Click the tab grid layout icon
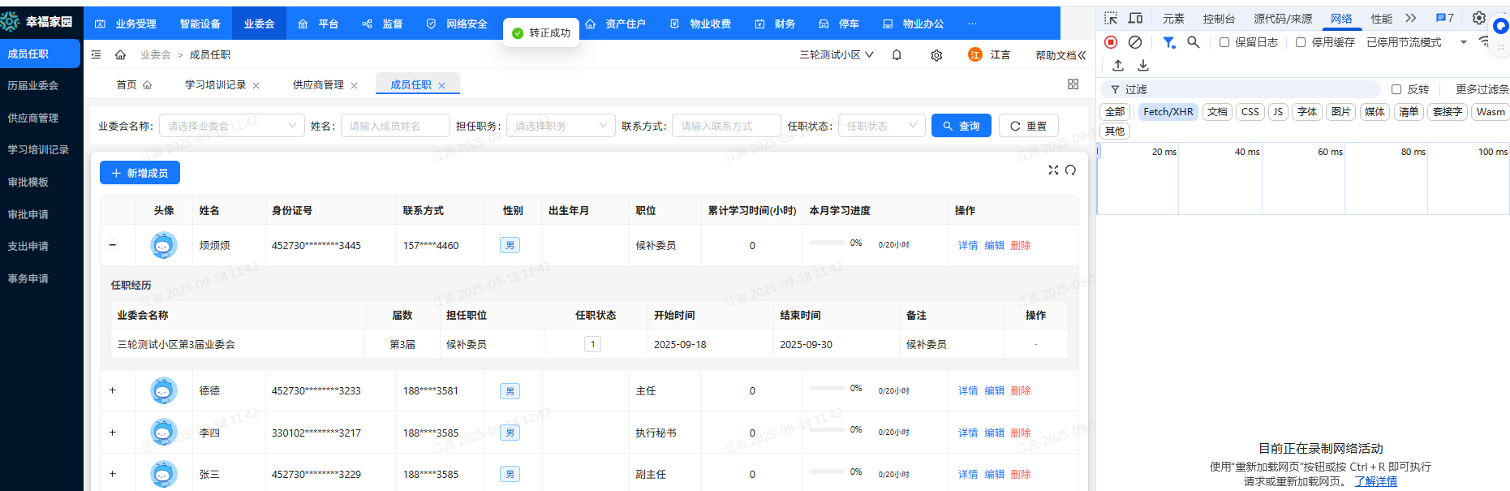Screen dimensions: 1510x491 coord(1073,84)
